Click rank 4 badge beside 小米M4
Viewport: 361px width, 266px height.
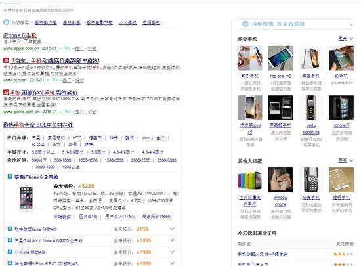click(10, 252)
